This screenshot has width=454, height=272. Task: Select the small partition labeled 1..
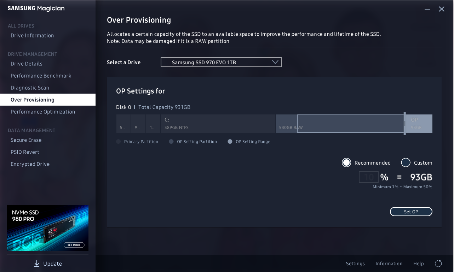153,124
